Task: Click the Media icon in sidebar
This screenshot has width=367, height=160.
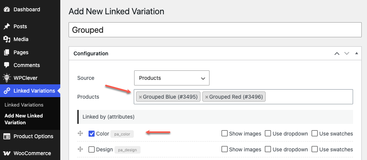Action: pos(7,39)
